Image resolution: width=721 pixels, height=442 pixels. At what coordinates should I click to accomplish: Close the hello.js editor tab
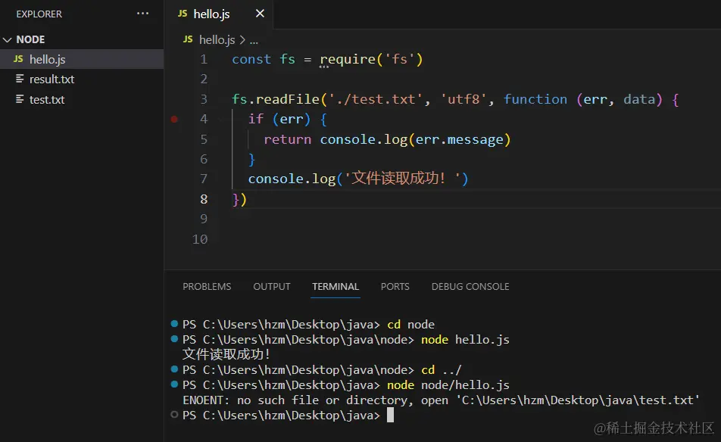tap(260, 14)
